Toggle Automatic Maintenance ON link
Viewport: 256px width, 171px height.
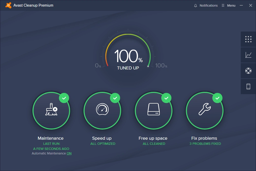pos(69,153)
